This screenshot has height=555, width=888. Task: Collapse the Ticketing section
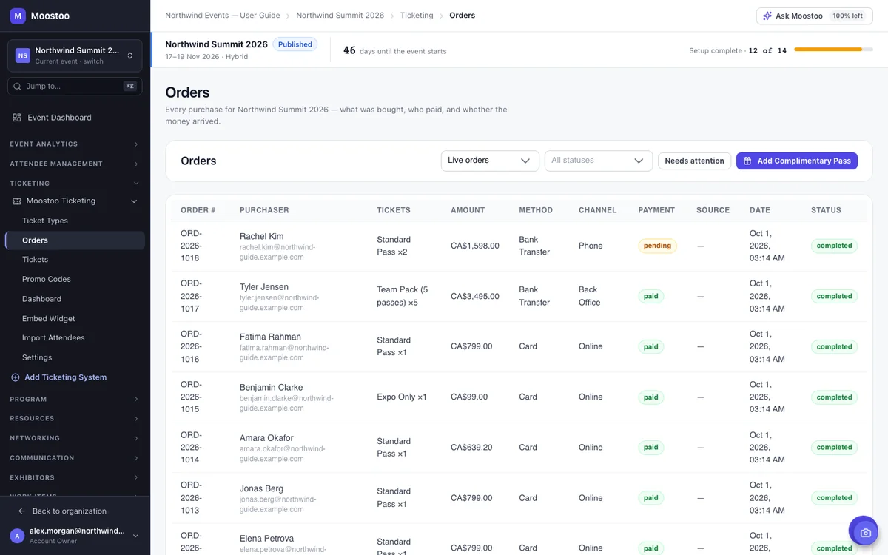(75, 184)
